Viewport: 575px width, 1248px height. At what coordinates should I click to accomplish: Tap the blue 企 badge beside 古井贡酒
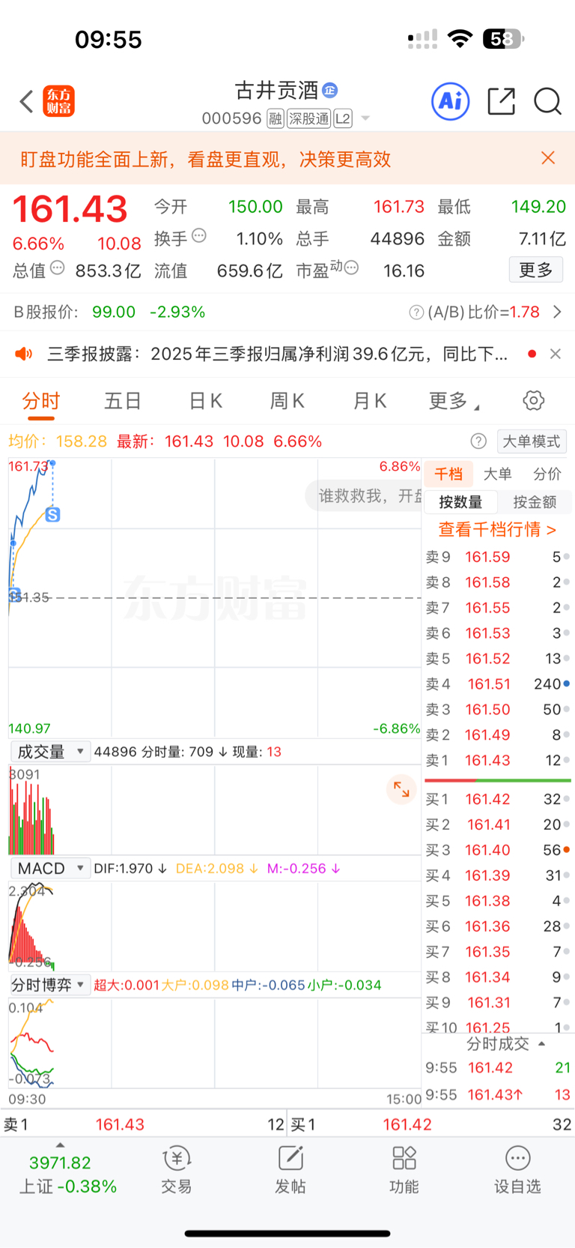pos(329,91)
